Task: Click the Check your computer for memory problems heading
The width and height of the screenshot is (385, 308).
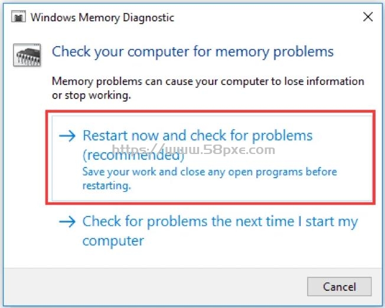Action: coord(192,52)
